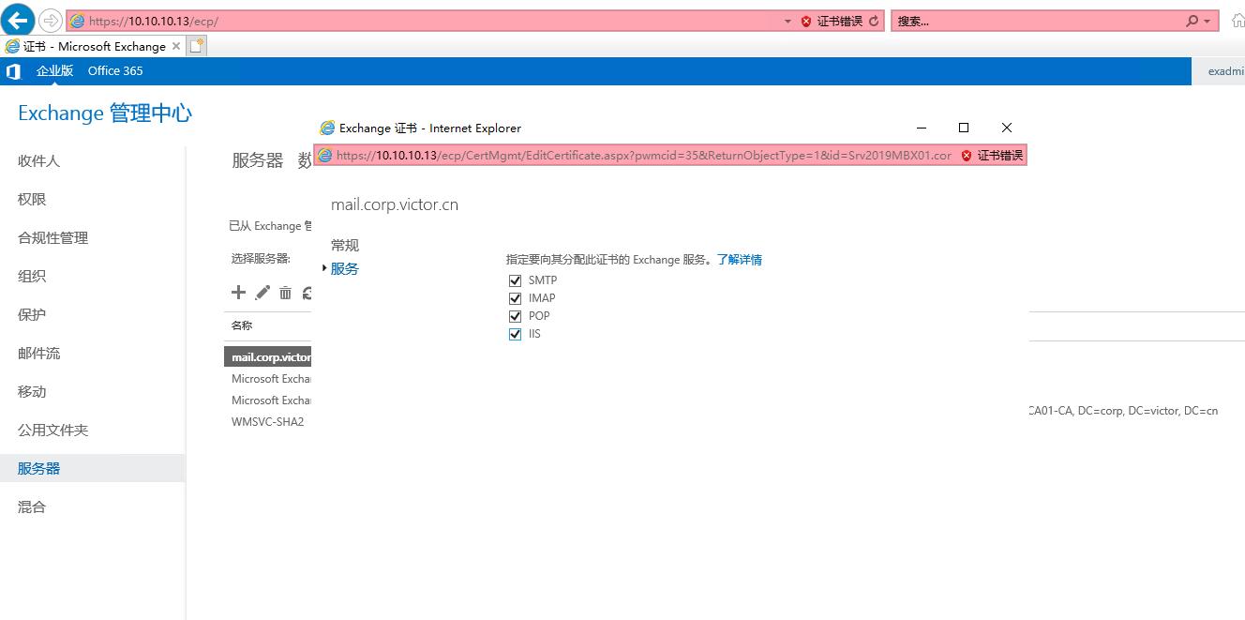Click the delete trash icon
The width and height of the screenshot is (1245, 620).
[x=285, y=292]
